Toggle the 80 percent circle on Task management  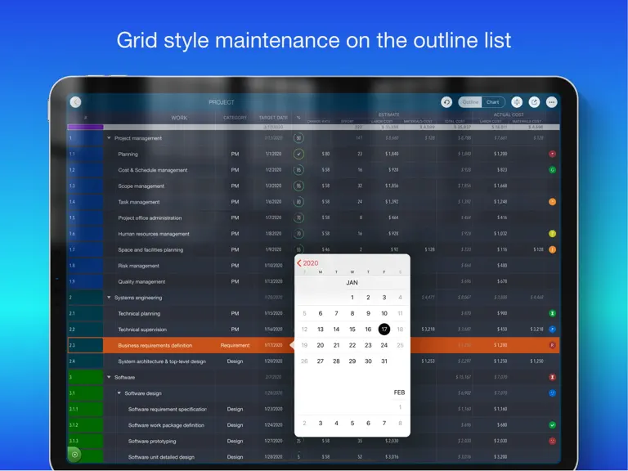pos(298,202)
